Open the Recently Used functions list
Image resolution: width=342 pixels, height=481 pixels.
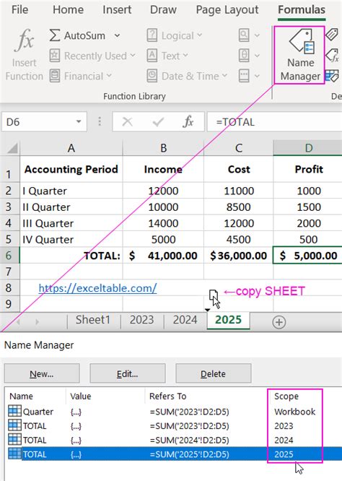(92, 56)
